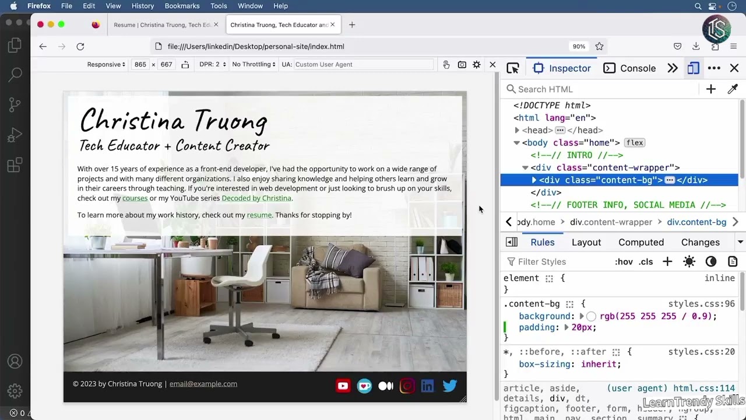The height and width of the screenshot is (420, 746).
Task: Click the courses link on the webpage
Action: (x=135, y=198)
